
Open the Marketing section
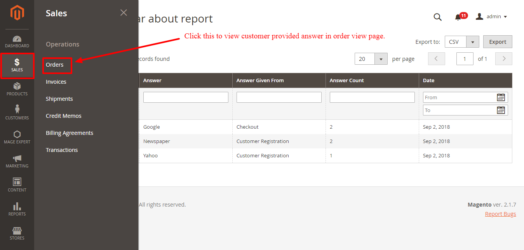(x=17, y=161)
